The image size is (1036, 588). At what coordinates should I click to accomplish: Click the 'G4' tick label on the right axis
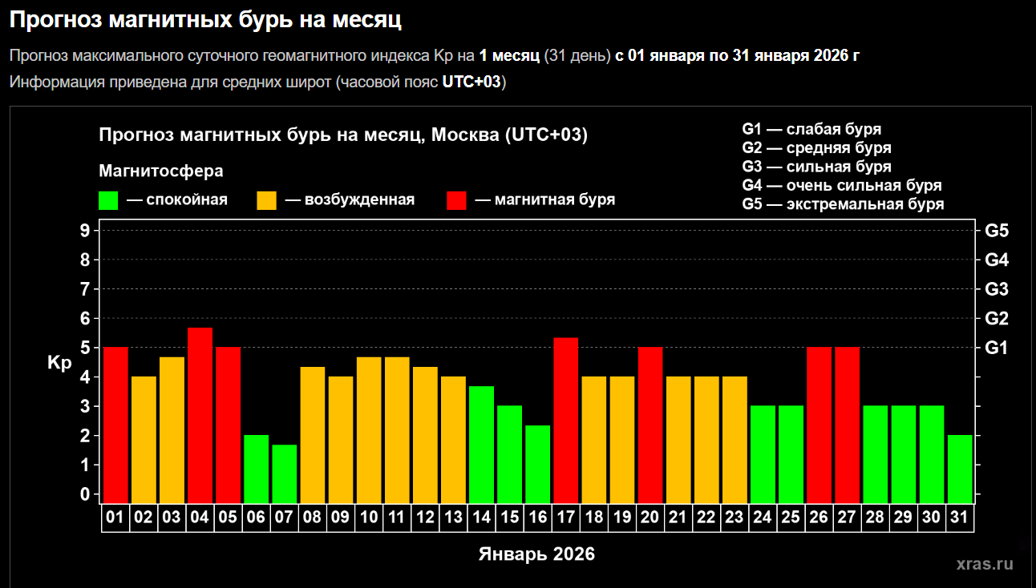pos(997,260)
